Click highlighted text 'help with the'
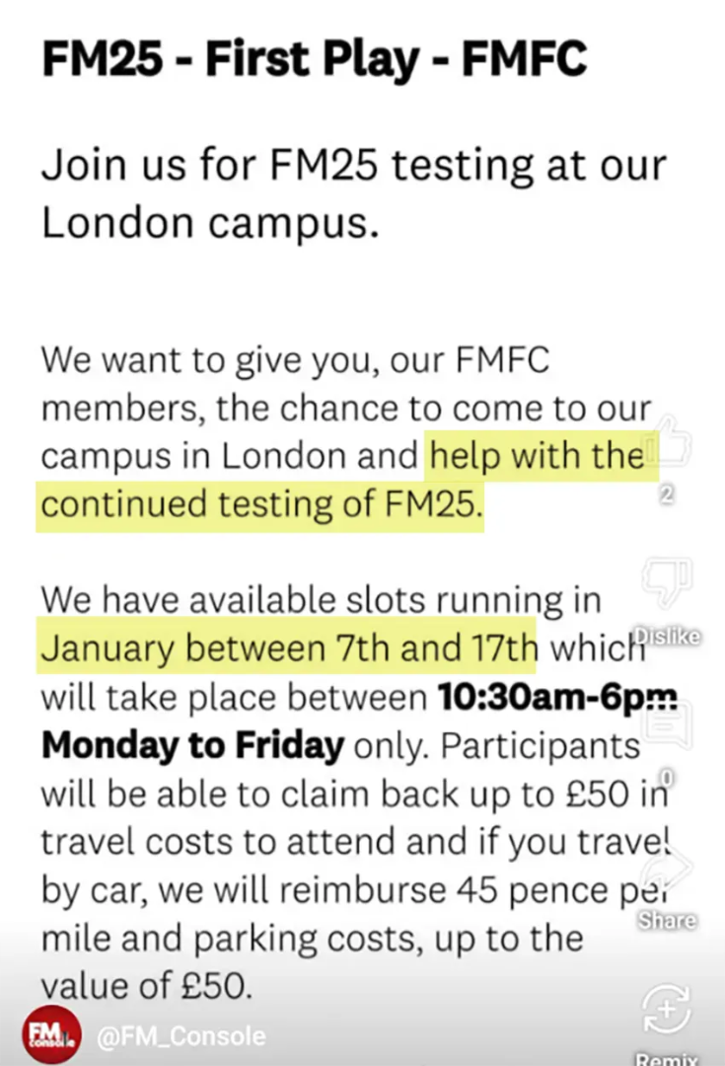725x1066 pixels. (x=537, y=455)
